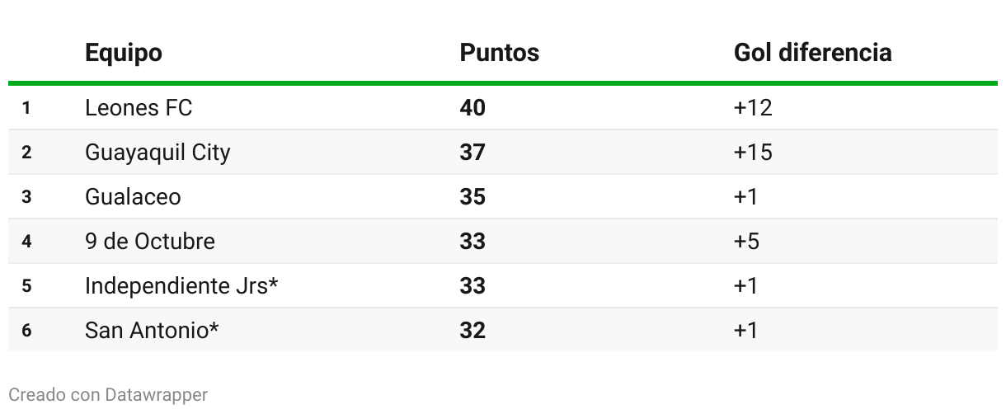Screen dimensions: 1006x414
Task: Click the +12 goal difference cell
Action: (x=753, y=108)
